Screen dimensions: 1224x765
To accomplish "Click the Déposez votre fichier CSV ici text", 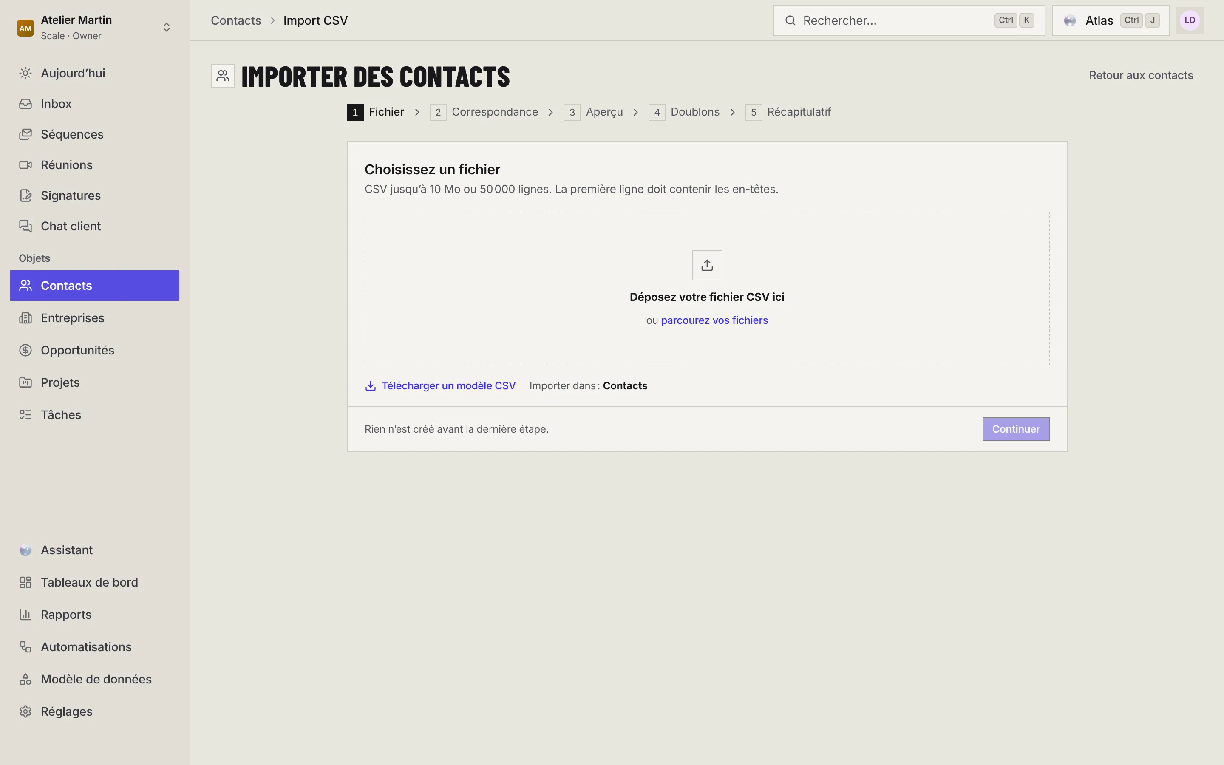I will 707,297.
